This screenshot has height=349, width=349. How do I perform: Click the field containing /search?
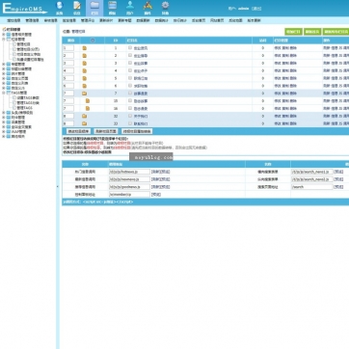tap(312, 187)
